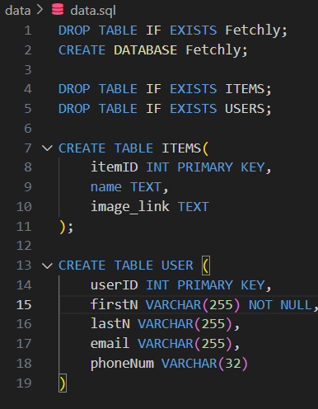Image resolution: width=318 pixels, height=409 pixels.
Task: Click the closing ');' on line 11
Action: coord(66,227)
